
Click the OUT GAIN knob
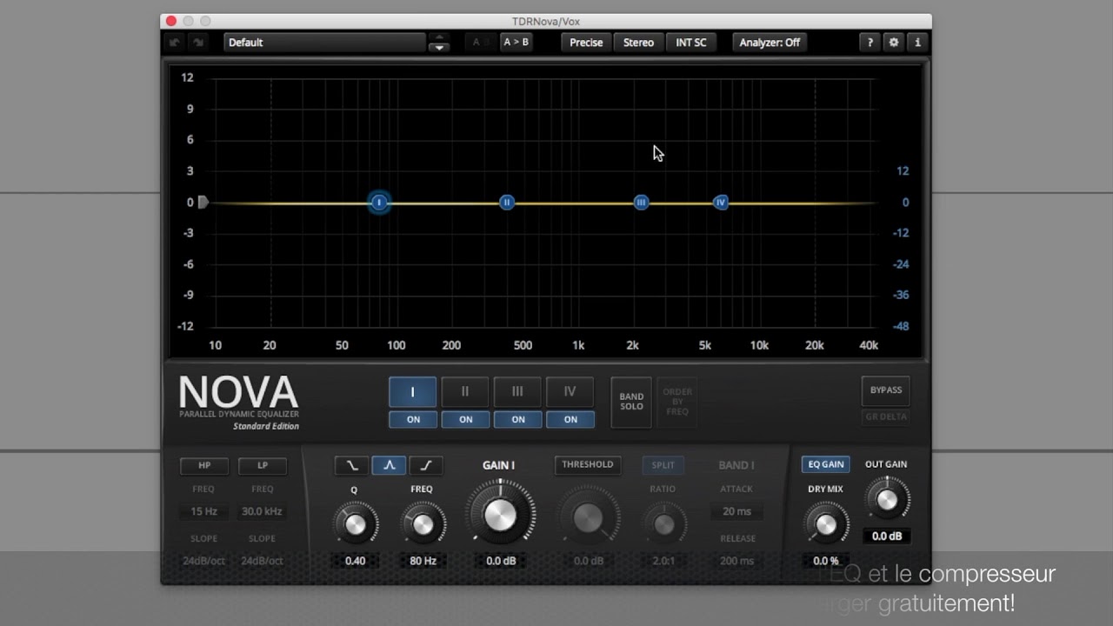[886, 500]
